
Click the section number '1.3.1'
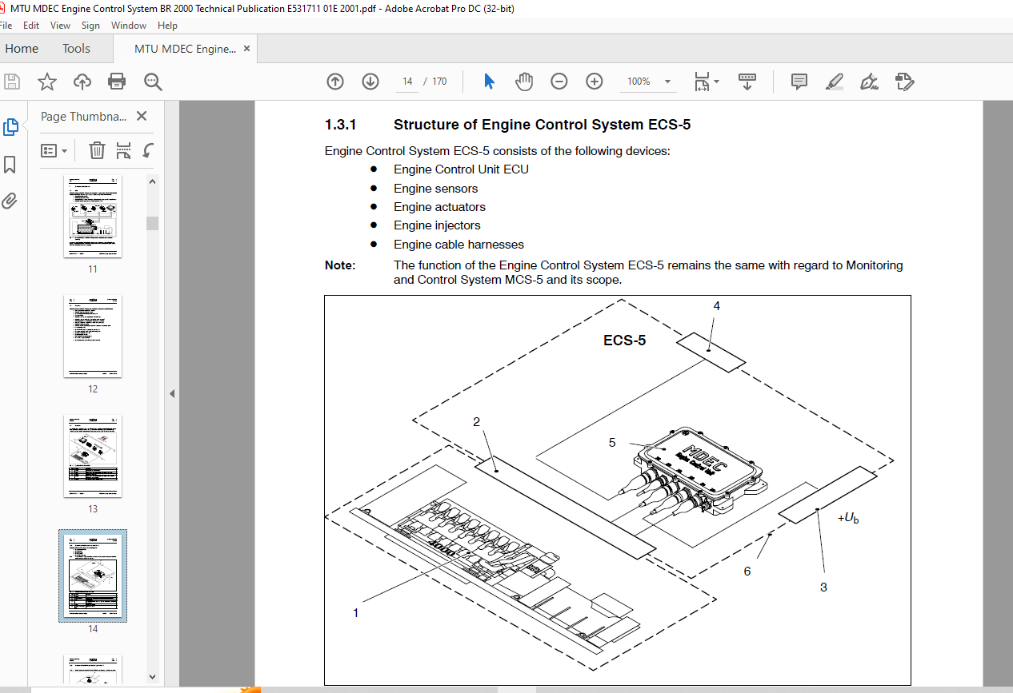(x=340, y=125)
